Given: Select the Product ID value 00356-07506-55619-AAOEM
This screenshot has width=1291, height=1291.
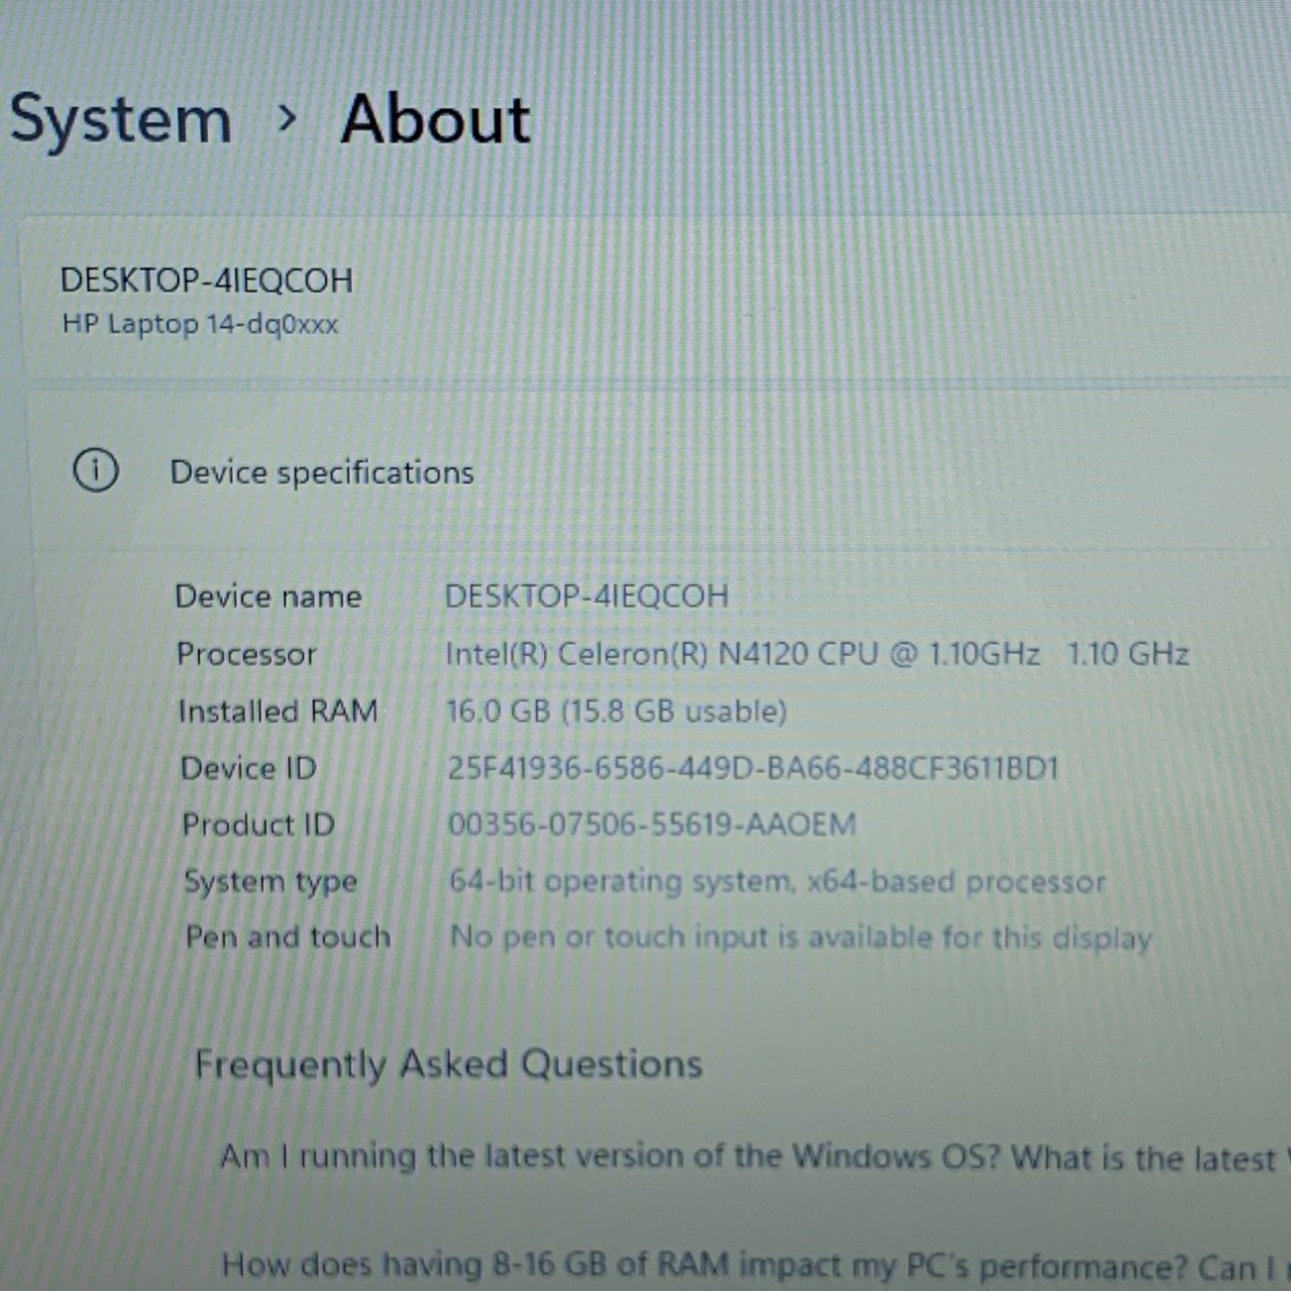Looking at the screenshot, I should click(652, 824).
